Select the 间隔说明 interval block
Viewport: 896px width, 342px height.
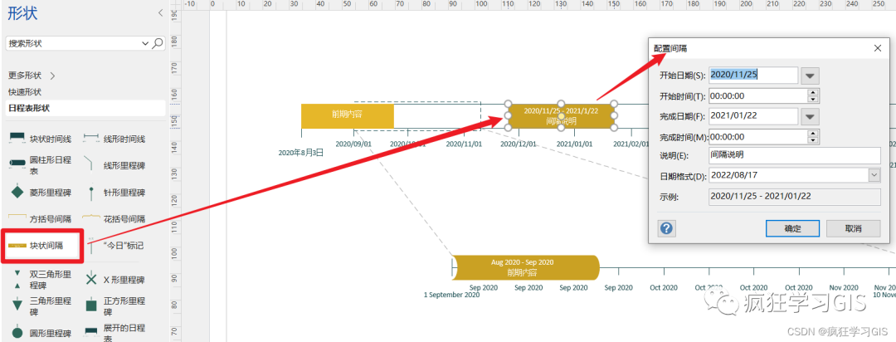561,116
